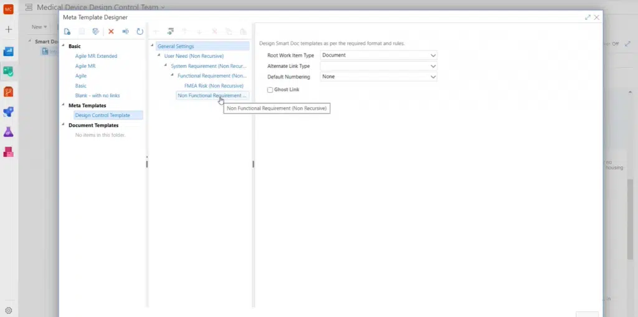The image size is (638, 317).
Task: Select Blank - with no links template
Action: coord(97,95)
